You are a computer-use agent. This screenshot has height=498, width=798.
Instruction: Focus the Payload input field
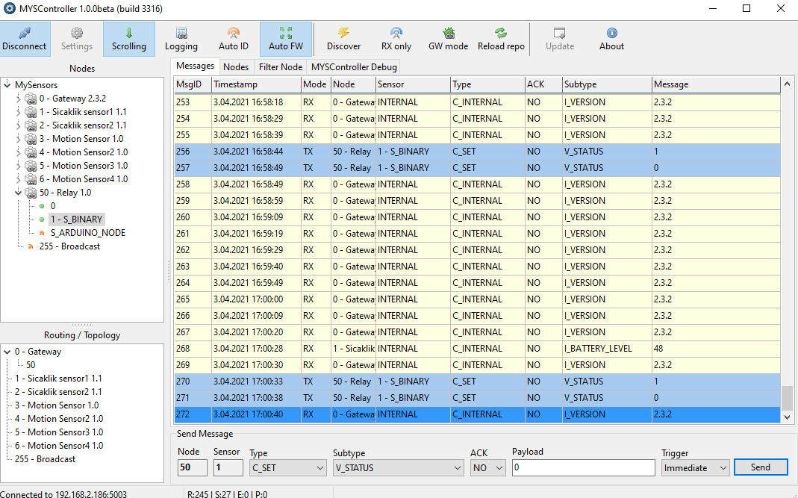(x=583, y=467)
